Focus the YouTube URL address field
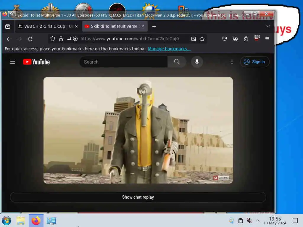Screen dimensions: 303x227 pos(130,39)
